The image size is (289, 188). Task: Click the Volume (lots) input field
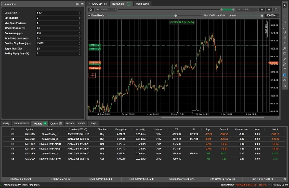58,13
